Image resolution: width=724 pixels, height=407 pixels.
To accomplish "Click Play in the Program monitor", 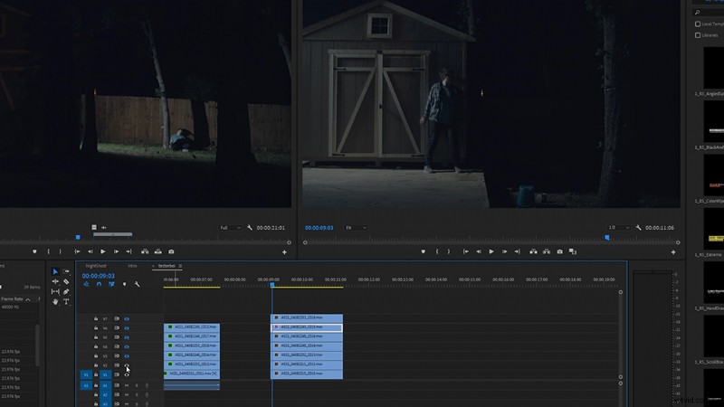I will click(491, 252).
